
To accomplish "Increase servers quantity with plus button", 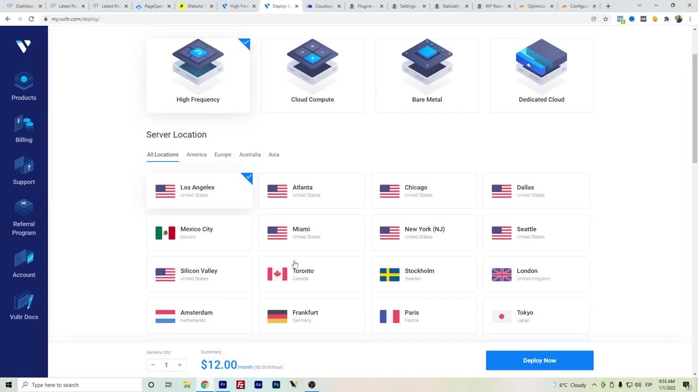I will [x=179, y=365].
